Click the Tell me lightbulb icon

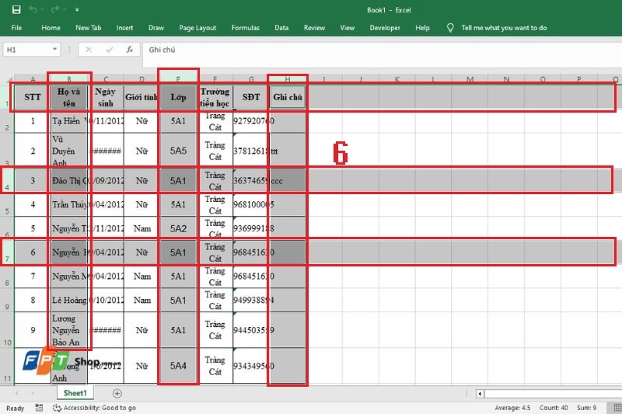[450, 28]
